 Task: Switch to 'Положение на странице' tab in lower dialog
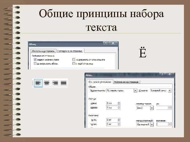pyautogui.click(x=126, y=82)
